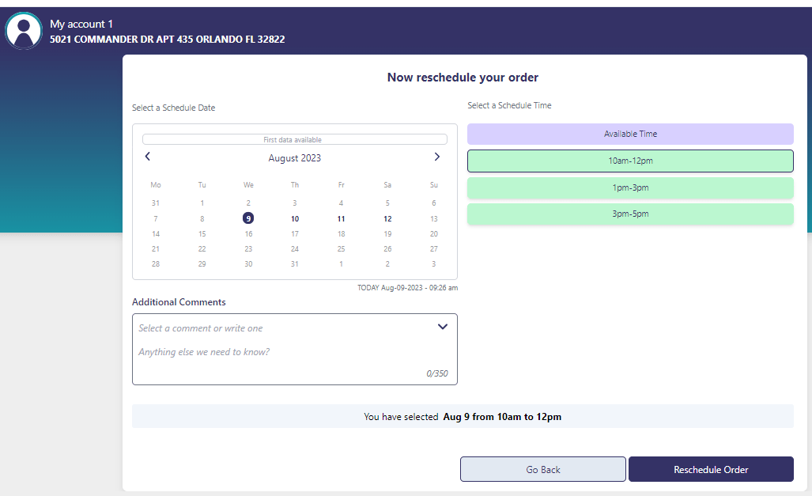Screen dimensions: 812x496
Task: Advance to September using the right chevron
Action: click(x=436, y=157)
